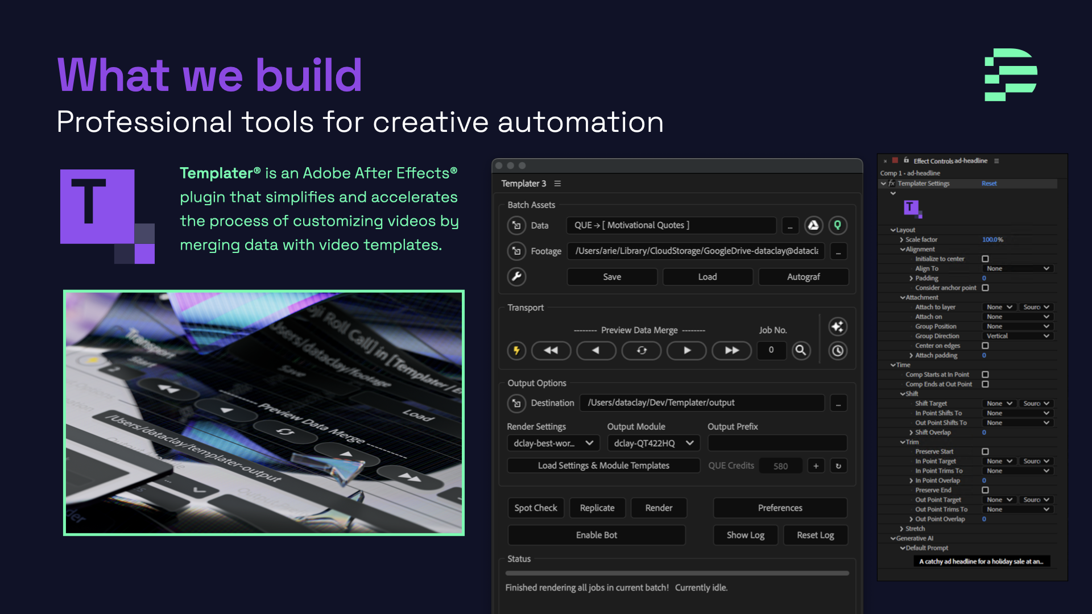The image size is (1092, 614).
Task: Toggle the lock icon on Effect Controls panel
Action: pos(906,160)
